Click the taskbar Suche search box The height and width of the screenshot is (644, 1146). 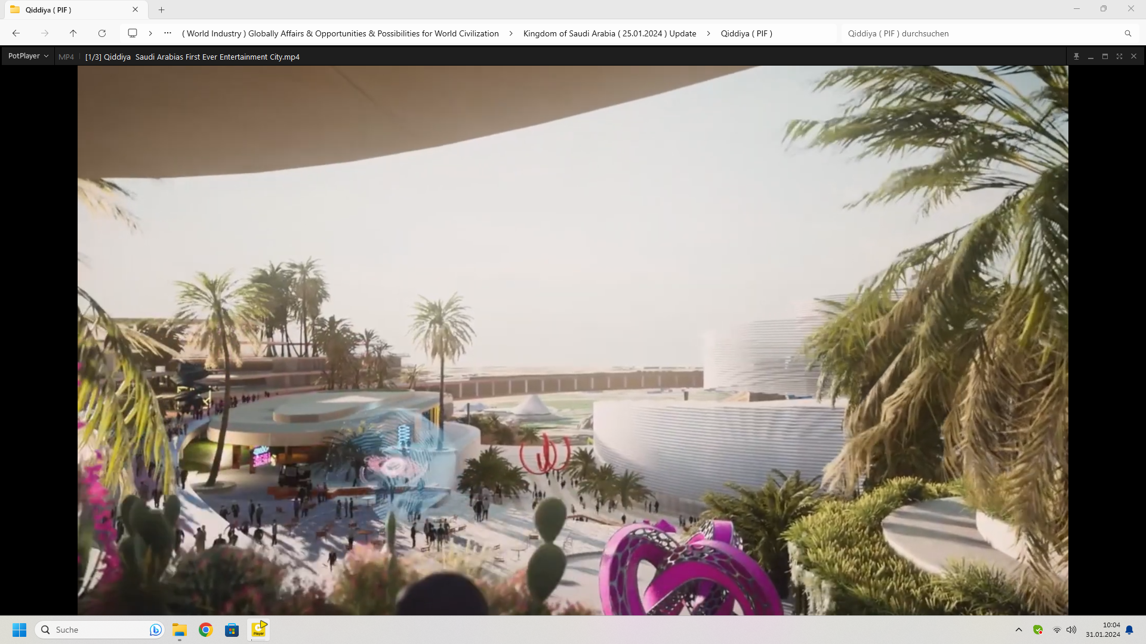point(100,630)
